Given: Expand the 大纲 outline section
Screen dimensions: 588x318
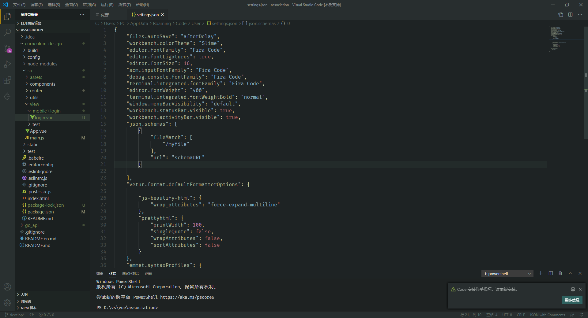Looking at the screenshot, I should pos(52,294).
